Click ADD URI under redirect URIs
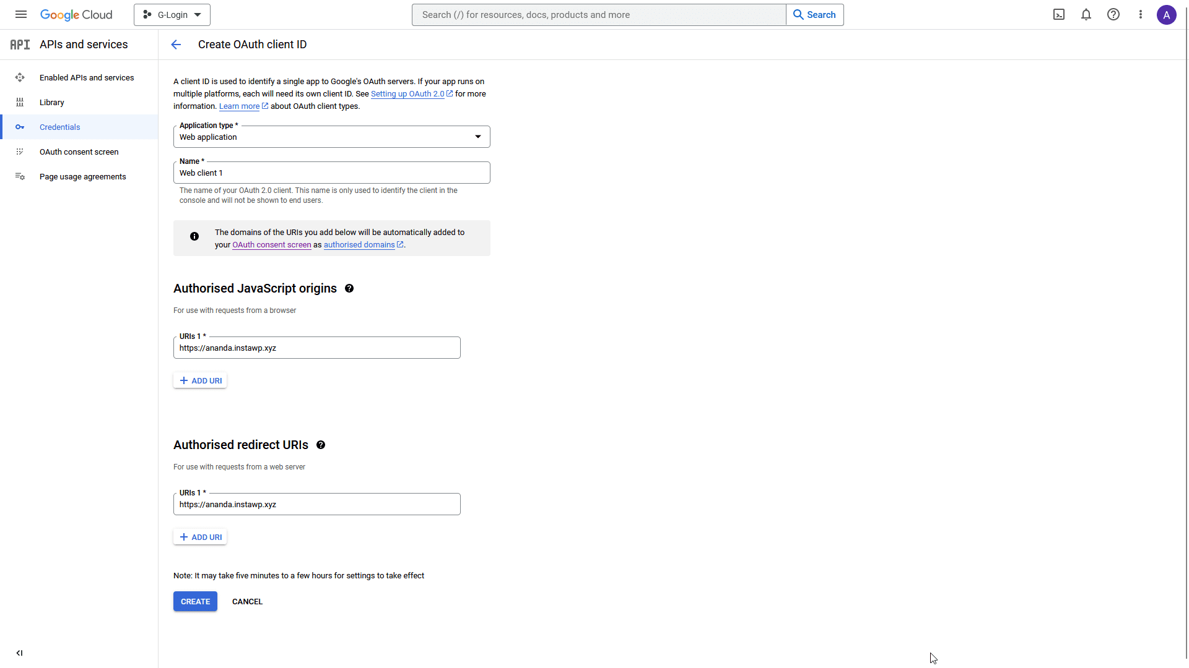 [199, 537]
